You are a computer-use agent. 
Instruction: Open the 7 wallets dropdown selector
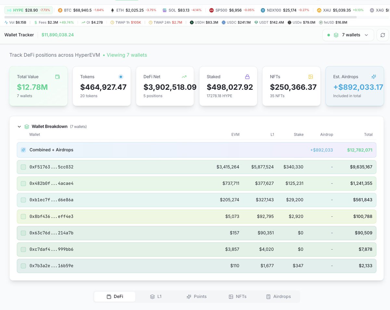pos(348,35)
